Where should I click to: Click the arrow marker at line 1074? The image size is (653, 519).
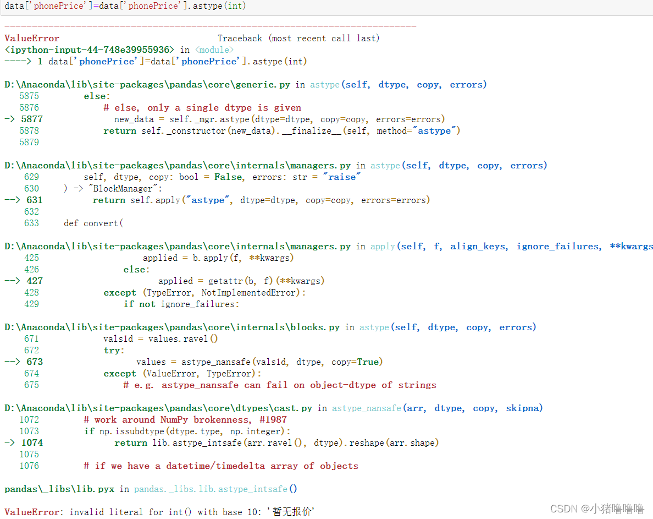click(x=9, y=442)
